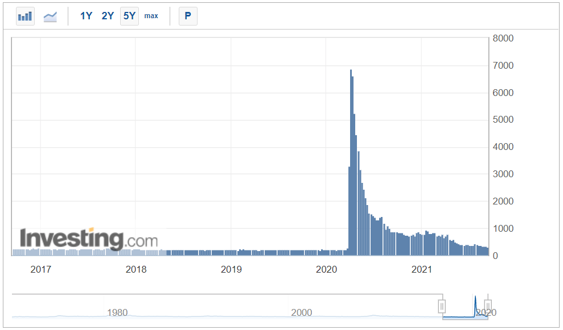Grab the right range slider handle

click(488, 306)
